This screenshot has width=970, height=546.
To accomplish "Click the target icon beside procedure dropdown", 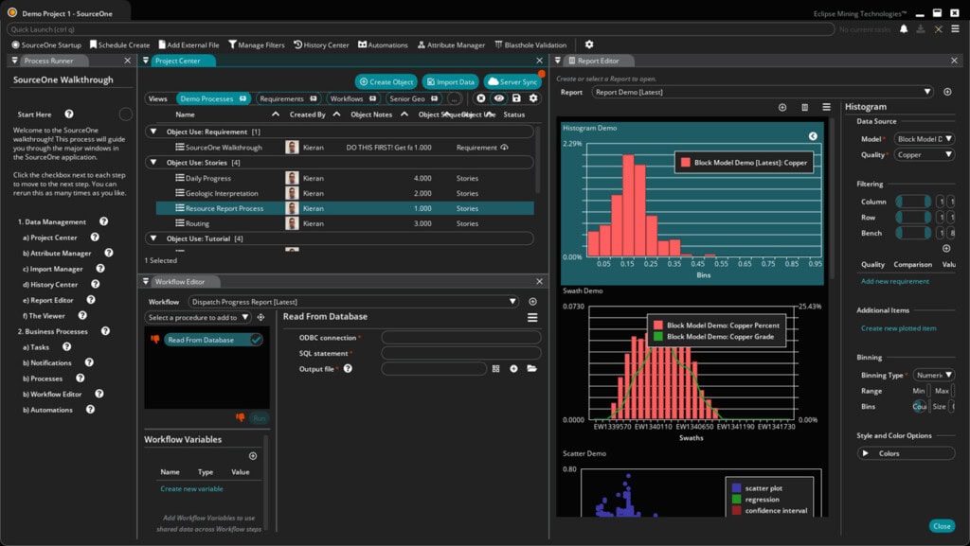I will click(261, 317).
